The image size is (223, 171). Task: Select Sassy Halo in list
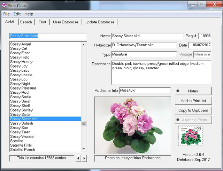(45, 57)
